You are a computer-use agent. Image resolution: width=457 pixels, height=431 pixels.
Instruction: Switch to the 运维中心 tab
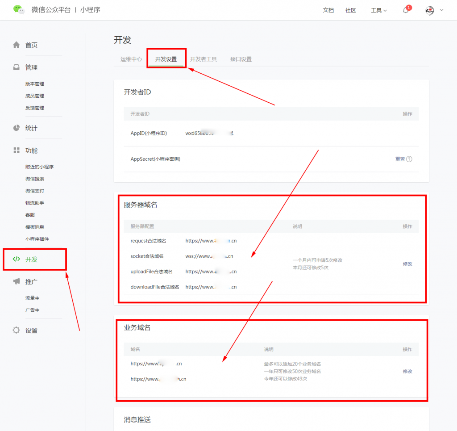[x=131, y=59]
